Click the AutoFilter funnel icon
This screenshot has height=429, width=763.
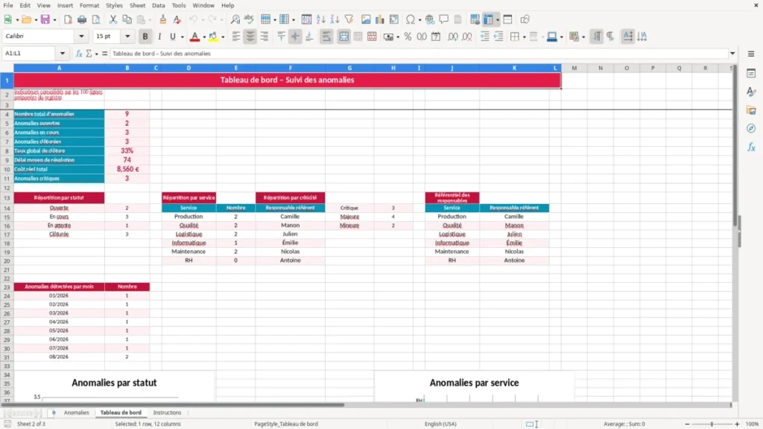(349, 19)
